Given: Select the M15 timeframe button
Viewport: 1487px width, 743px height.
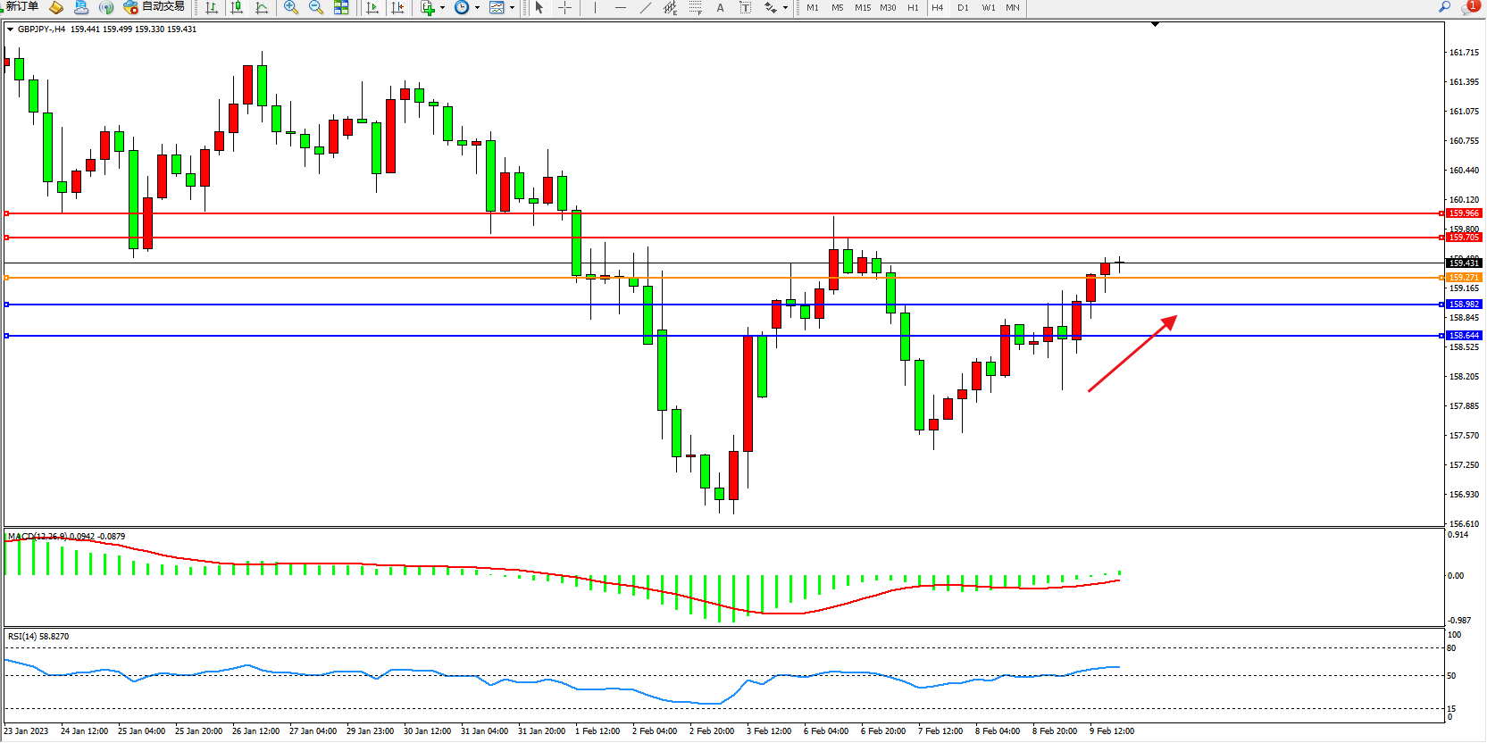Looking at the screenshot, I should click(x=862, y=8).
